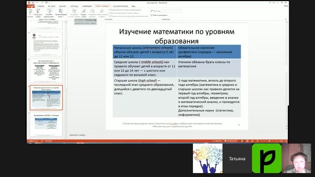Click the 'Татьяна' participant tile
The height and width of the screenshot is (177, 315).
(x=237, y=158)
